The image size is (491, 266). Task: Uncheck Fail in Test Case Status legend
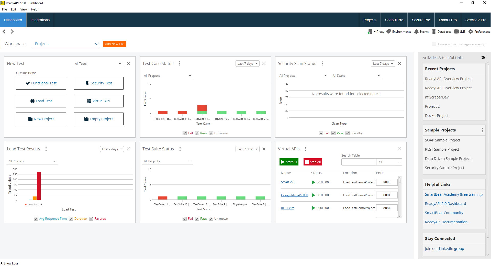[184, 133]
